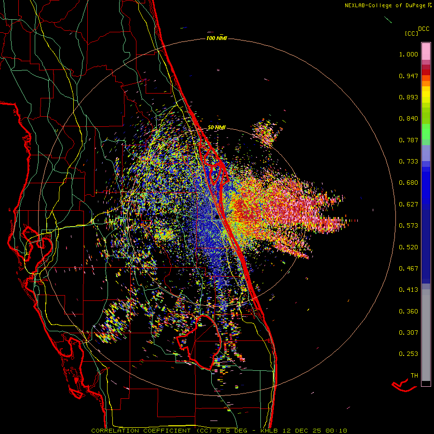
Task: Click the 0.520 legend value
Action: coord(408,247)
